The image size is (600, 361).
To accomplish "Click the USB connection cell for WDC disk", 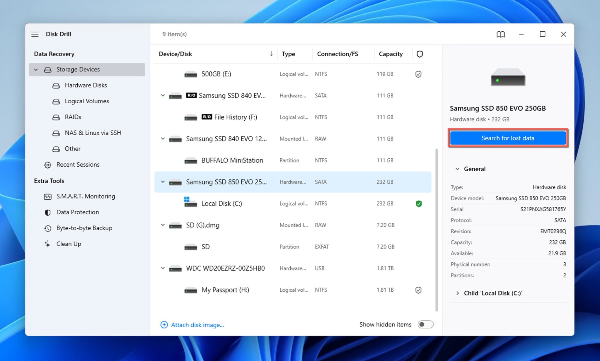I will [320, 268].
